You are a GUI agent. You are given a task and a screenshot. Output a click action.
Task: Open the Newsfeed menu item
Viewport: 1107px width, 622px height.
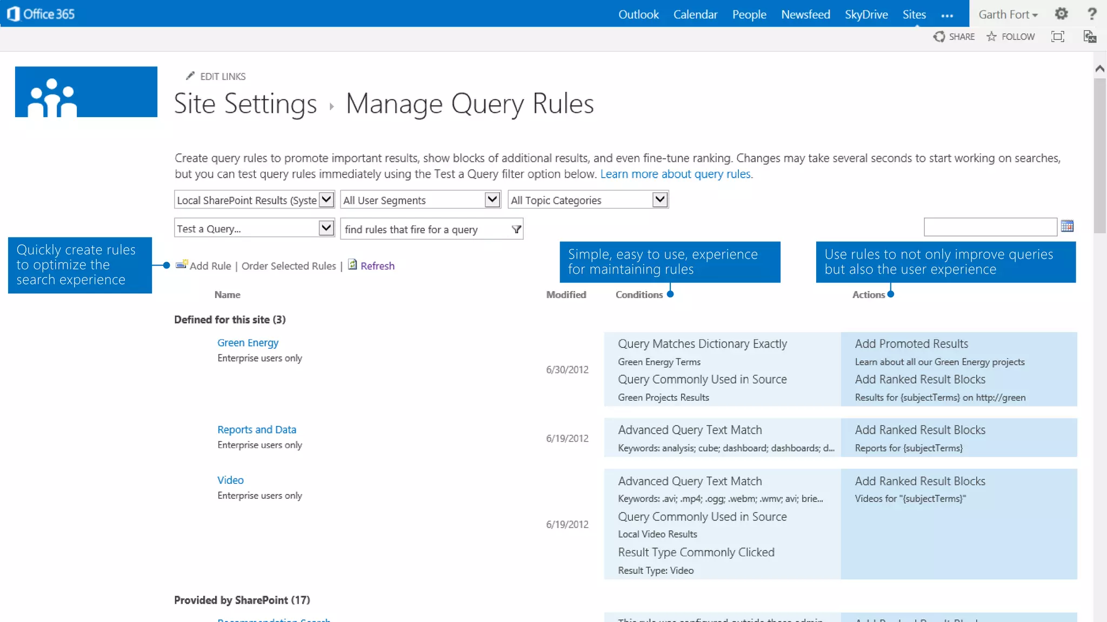tap(805, 15)
